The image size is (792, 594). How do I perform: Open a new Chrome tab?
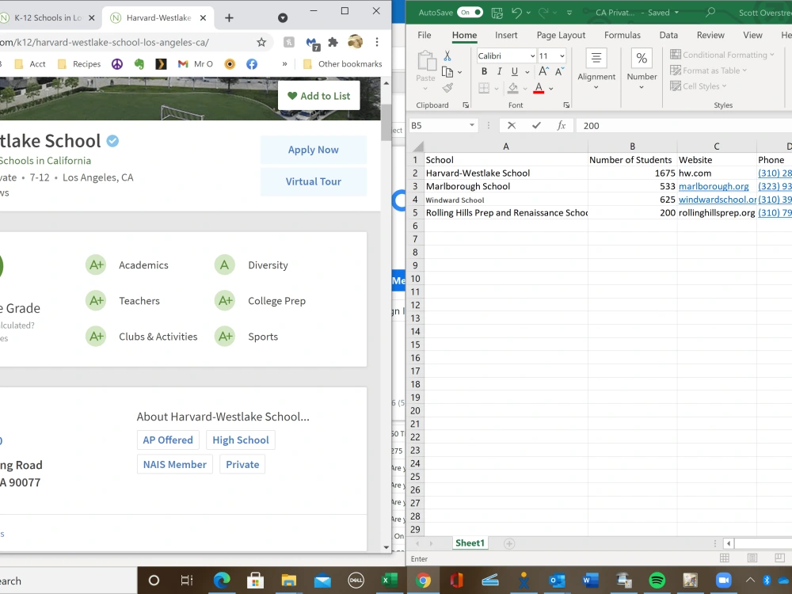coord(229,17)
